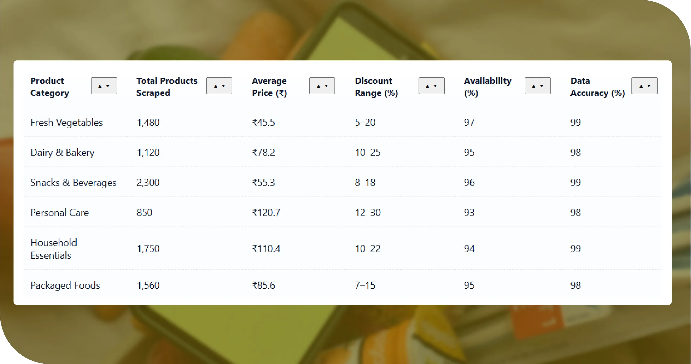Click the Household Essentials availability value 94

click(469, 249)
